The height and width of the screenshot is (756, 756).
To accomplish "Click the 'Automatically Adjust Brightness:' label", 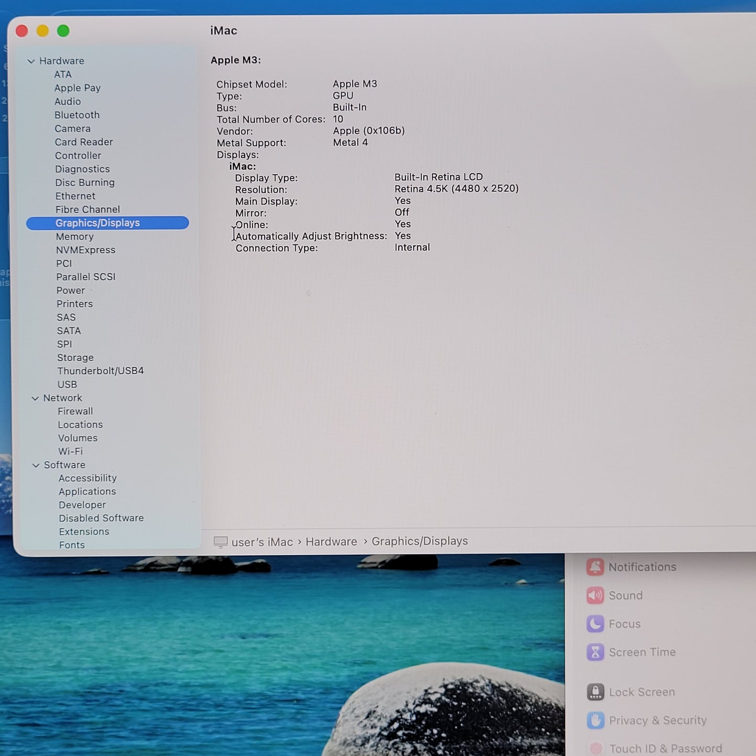I will tap(311, 236).
